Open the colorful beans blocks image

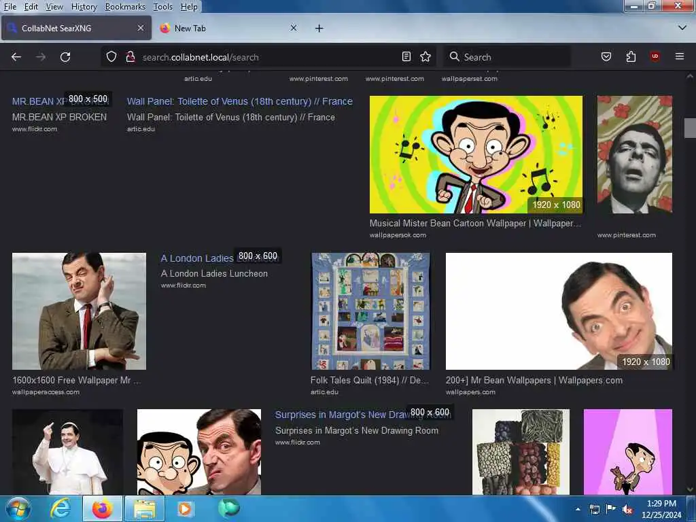tap(521, 452)
